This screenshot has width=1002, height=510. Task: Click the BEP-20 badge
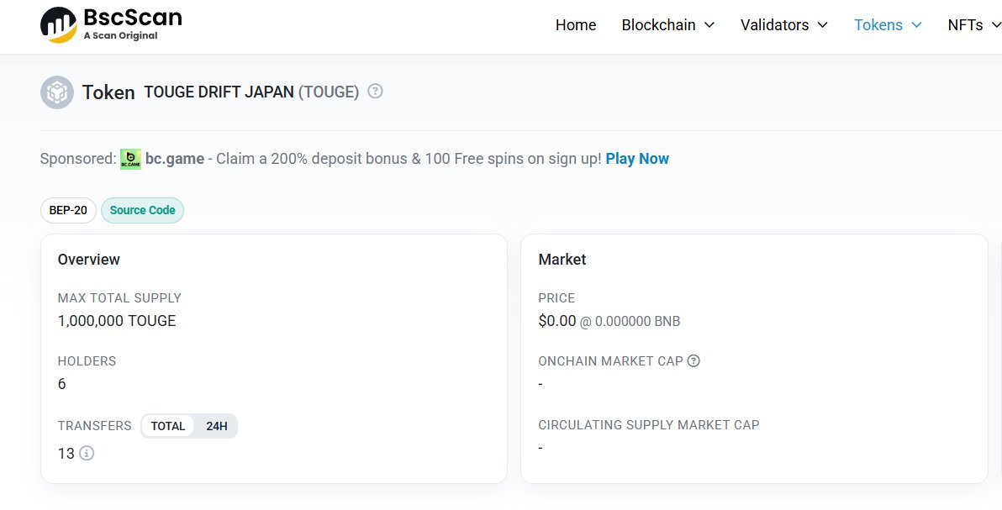tap(68, 210)
